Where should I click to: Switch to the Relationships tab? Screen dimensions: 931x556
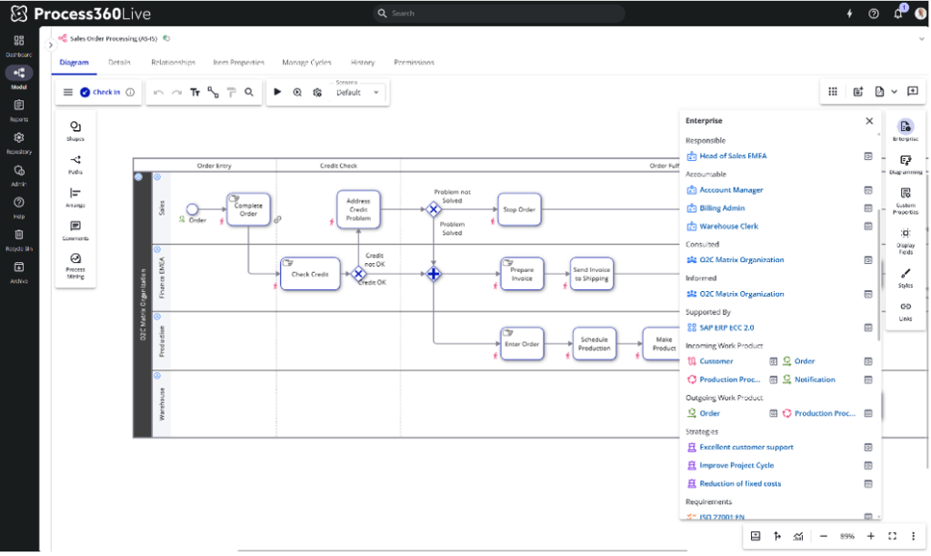click(x=173, y=63)
